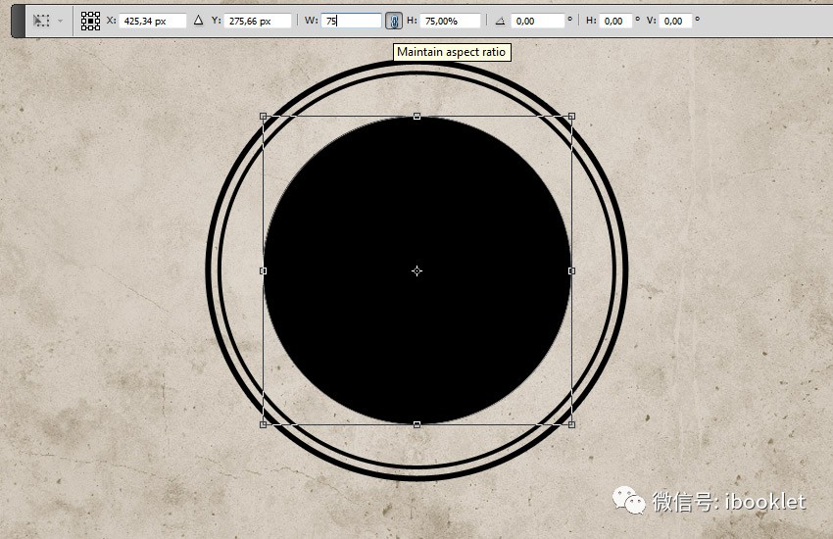Click the H: horizontal skew label

tap(591, 21)
